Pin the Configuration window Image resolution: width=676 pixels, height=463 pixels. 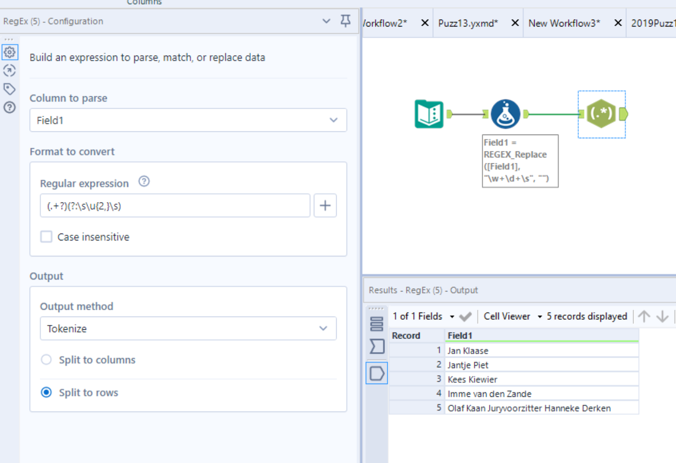[346, 21]
